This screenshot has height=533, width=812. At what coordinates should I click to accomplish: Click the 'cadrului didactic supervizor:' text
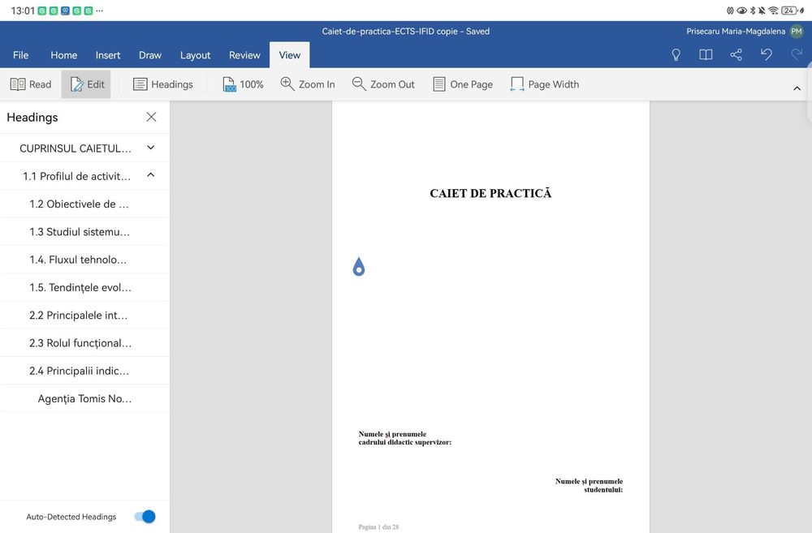[x=405, y=442]
